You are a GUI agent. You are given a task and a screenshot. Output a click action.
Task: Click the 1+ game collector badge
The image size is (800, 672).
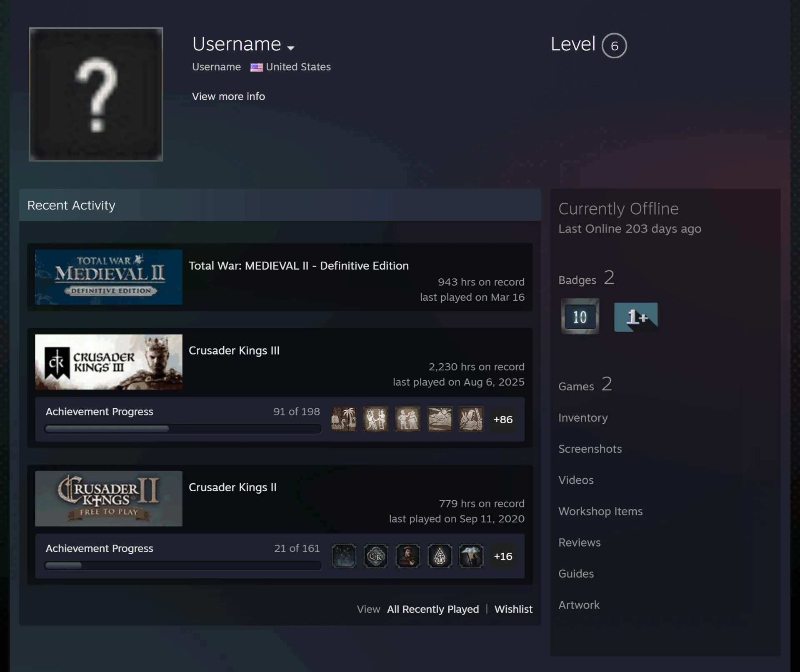(x=636, y=317)
